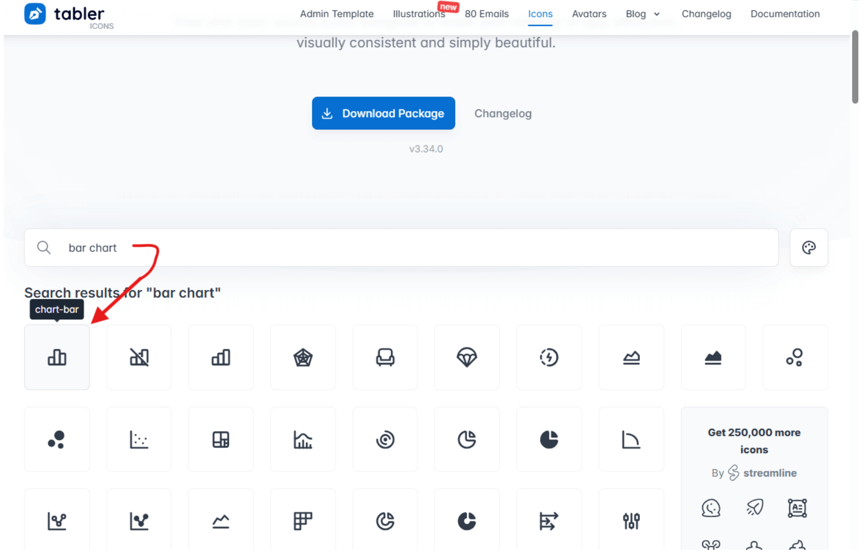
Task: Click the page vertical scrollbar
Action: (855, 66)
